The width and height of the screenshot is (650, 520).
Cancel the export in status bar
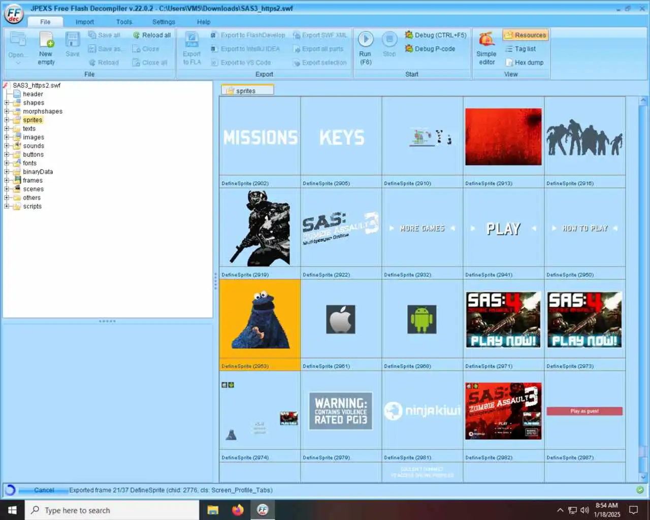44,490
